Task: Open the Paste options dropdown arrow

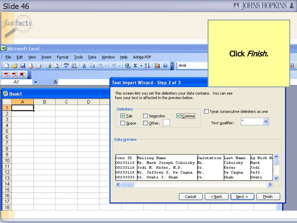Action: [106, 66]
